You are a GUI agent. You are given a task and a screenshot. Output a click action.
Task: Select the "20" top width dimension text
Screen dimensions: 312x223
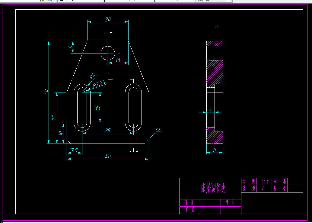[108, 19]
